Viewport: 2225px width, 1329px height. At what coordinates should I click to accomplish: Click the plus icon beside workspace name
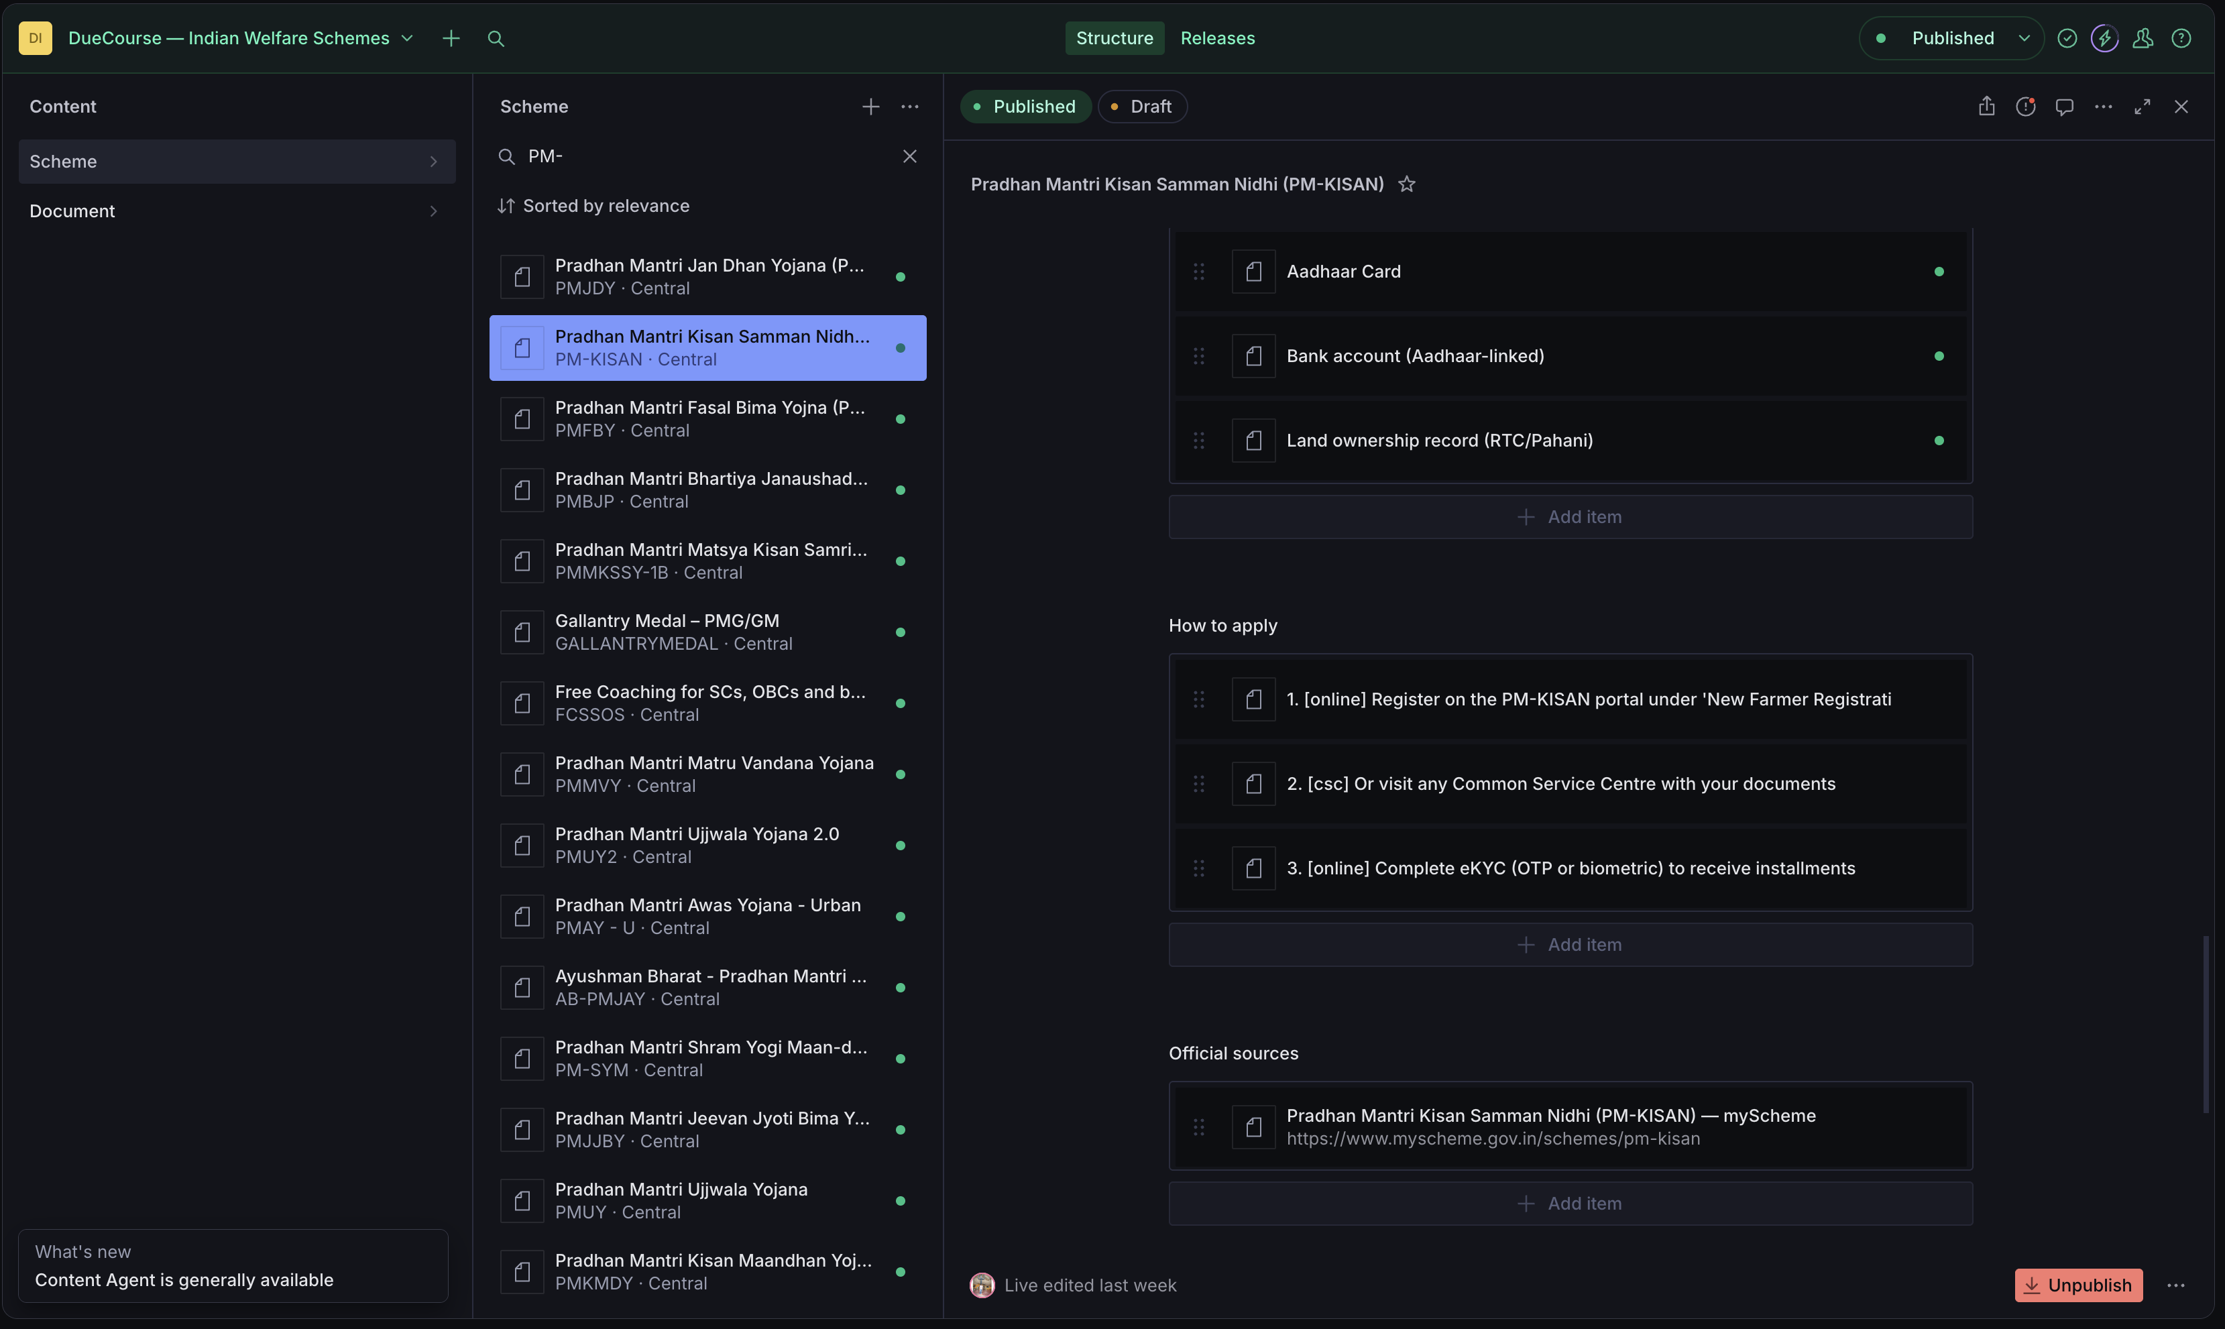[x=451, y=38]
